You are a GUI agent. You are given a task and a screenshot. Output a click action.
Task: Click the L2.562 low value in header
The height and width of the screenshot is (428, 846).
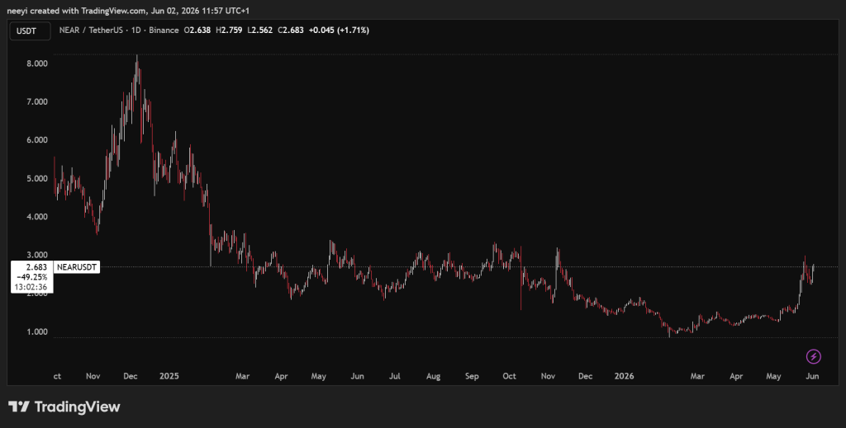pyautogui.click(x=260, y=31)
